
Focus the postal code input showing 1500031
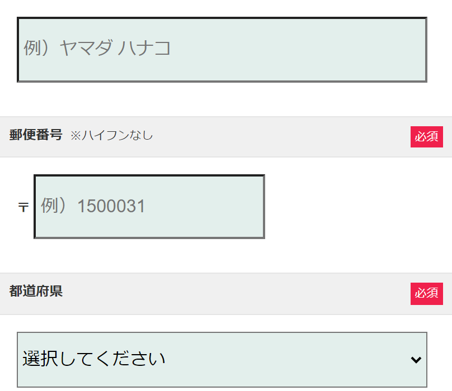coord(148,207)
